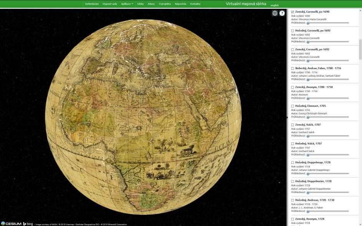This screenshot has width=362, height=226.
Task: Open the Nápověda page
Action: coord(180,4)
